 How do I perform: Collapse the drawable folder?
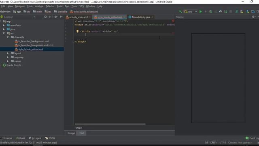pyautogui.click(x=8, y=37)
